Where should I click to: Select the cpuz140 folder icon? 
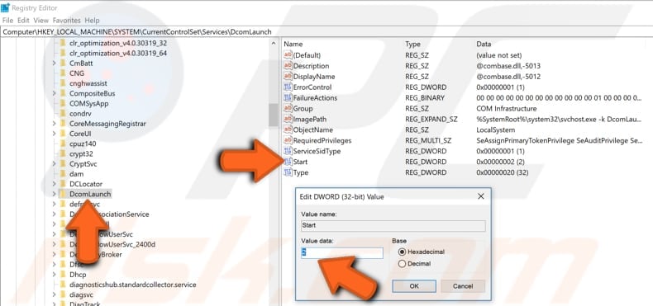(63, 144)
